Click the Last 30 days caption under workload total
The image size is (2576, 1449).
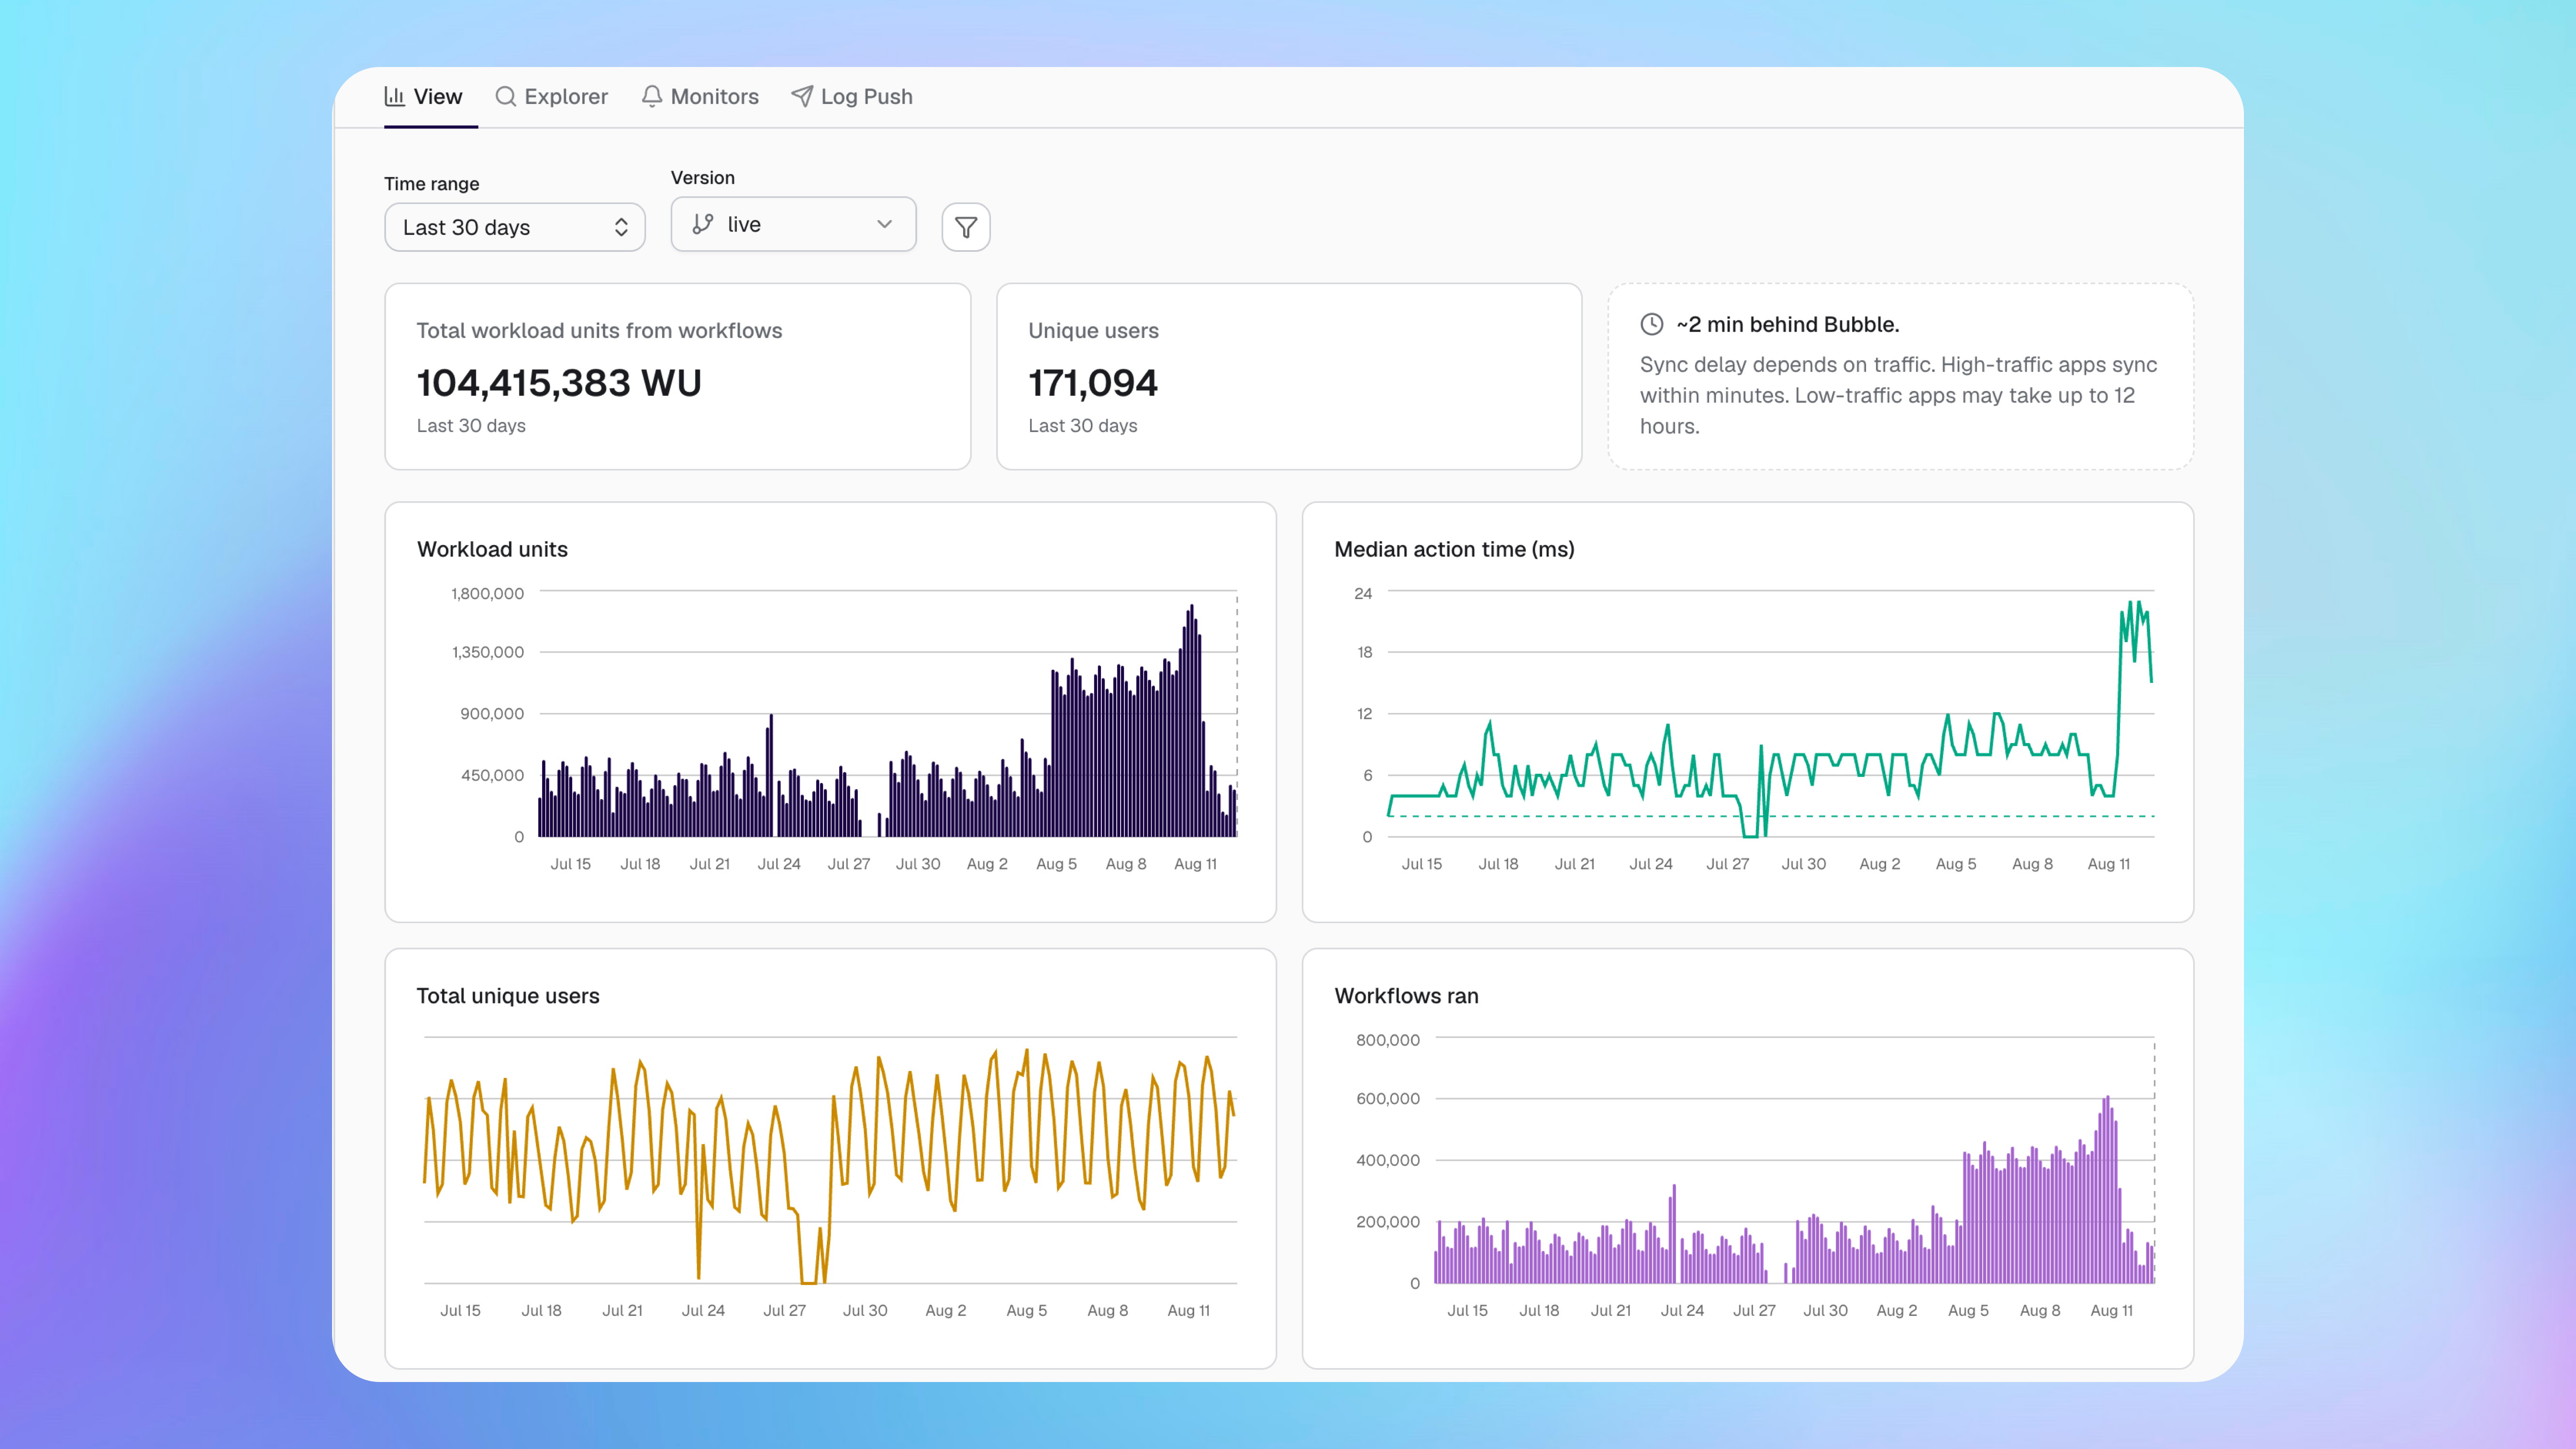pos(471,426)
